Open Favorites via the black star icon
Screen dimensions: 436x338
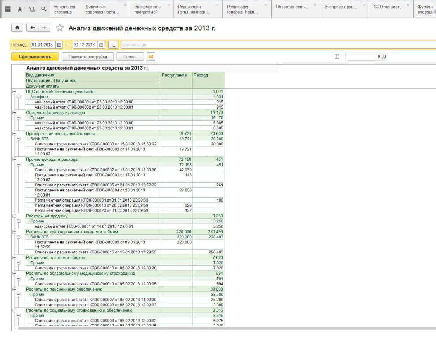20,9
